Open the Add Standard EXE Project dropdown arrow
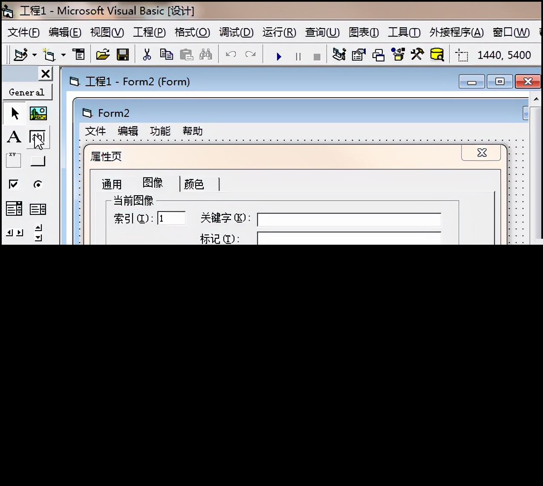This screenshot has width=543, height=486. 35,55
